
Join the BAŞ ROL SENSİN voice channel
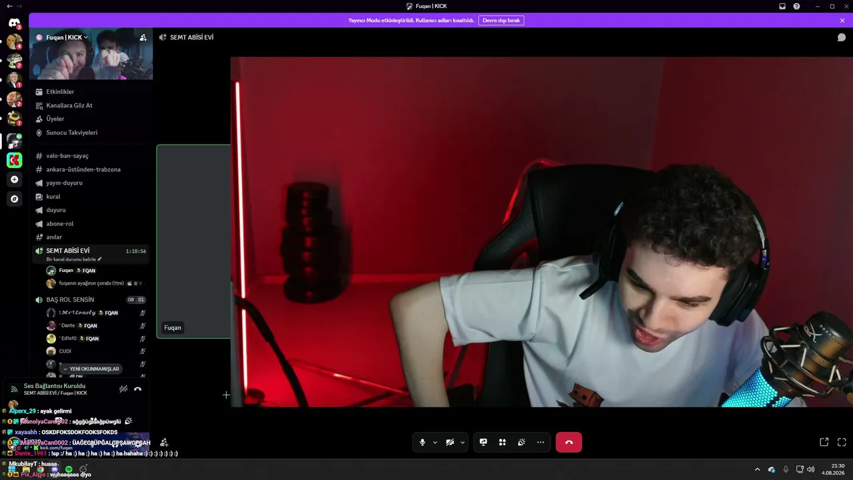click(91, 300)
